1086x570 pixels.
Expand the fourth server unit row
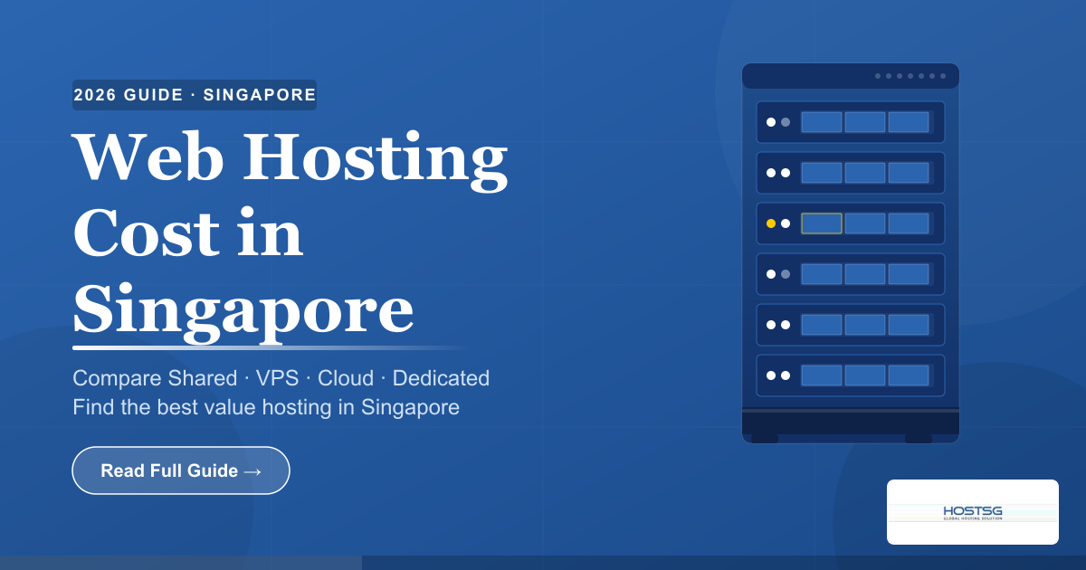(x=851, y=274)
